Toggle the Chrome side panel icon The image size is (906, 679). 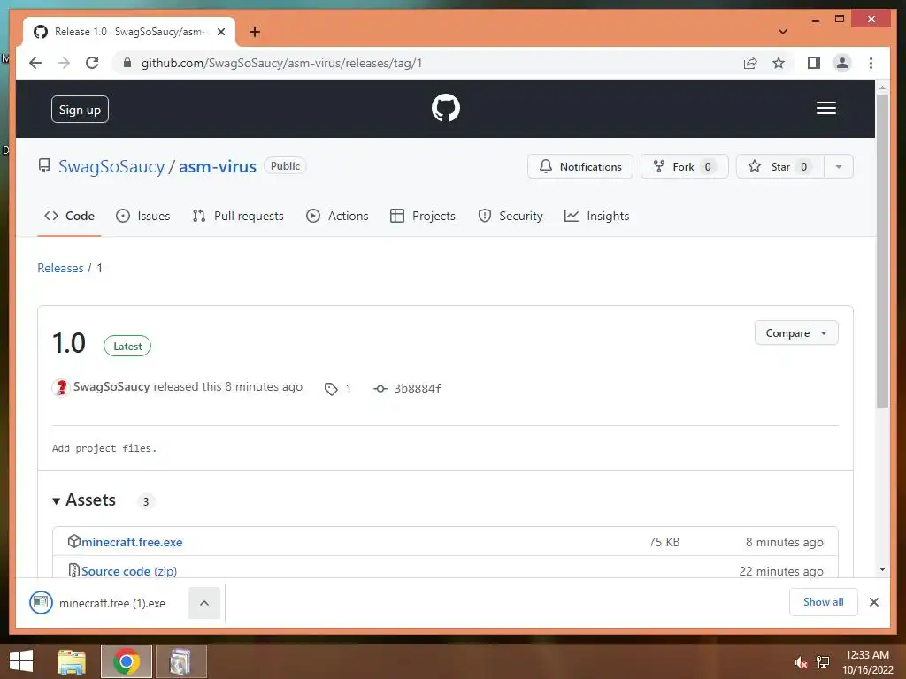click(x=814, y=63)
